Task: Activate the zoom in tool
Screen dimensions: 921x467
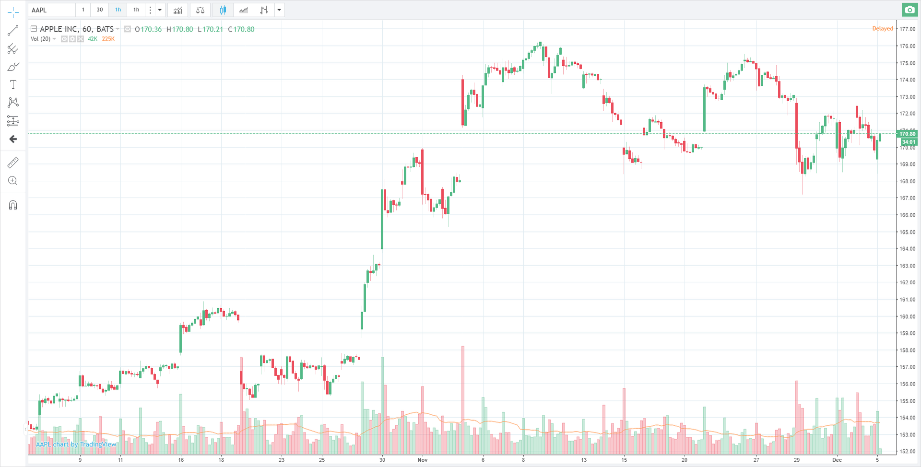Action: point(13,181)
